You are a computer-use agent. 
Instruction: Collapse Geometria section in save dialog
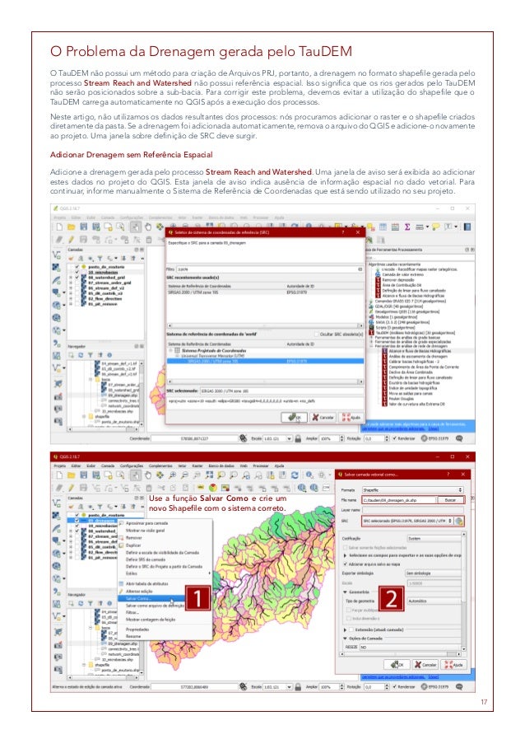coord(346,592)
